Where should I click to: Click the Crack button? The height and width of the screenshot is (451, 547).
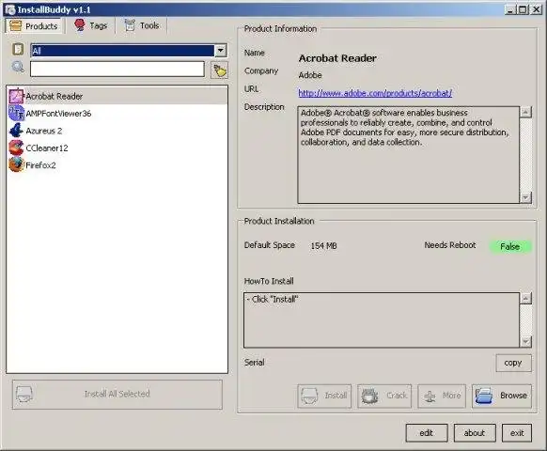point(384,396)
